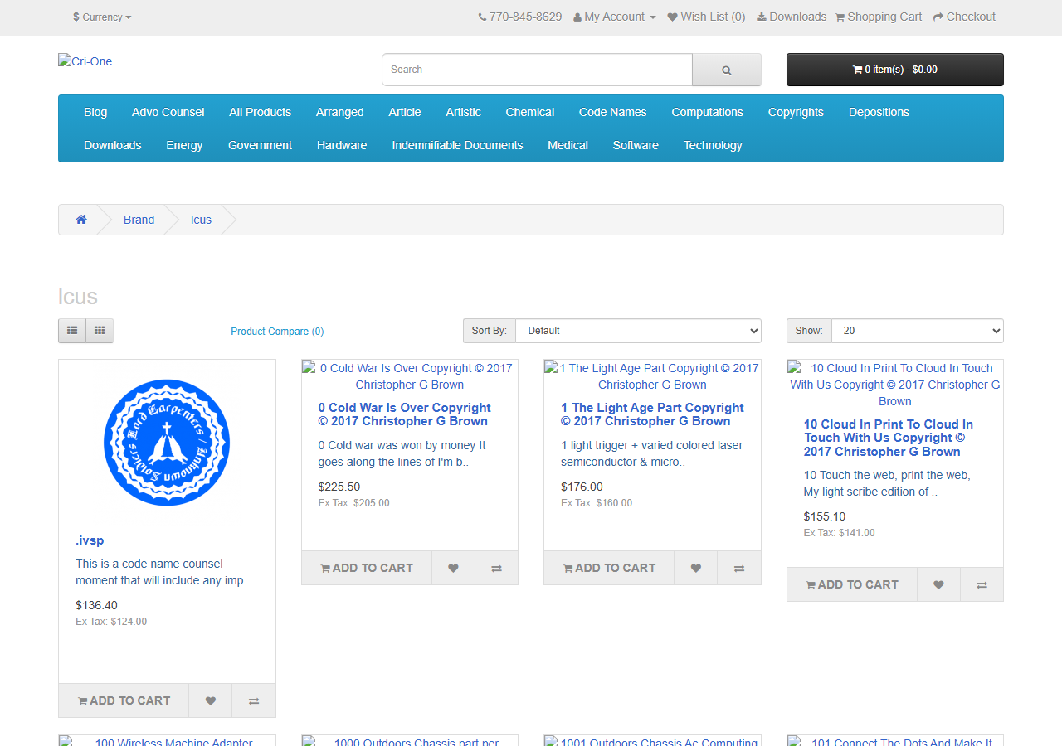Screen dimensions: 1062x746
Task: Open the Computations category
Action: point(708,112)
